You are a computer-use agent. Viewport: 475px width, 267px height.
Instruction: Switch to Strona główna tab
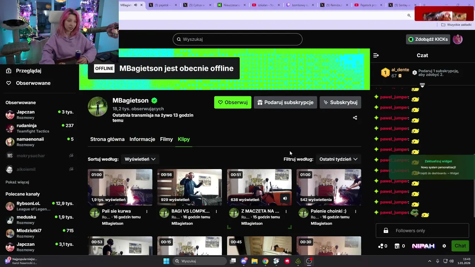(x=107, y=139)
